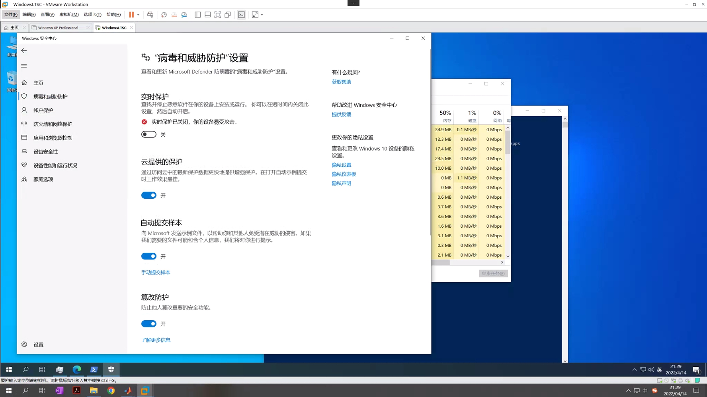Click the 内存 column header in Task Manager
Image resolution: width=707 pixels, height=397 pixels.
point(443,116)
